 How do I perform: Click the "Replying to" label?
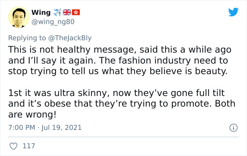(x=26, y=37)
